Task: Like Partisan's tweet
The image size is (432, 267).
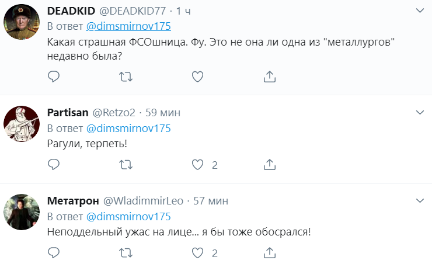Action: tap(197, 165)
